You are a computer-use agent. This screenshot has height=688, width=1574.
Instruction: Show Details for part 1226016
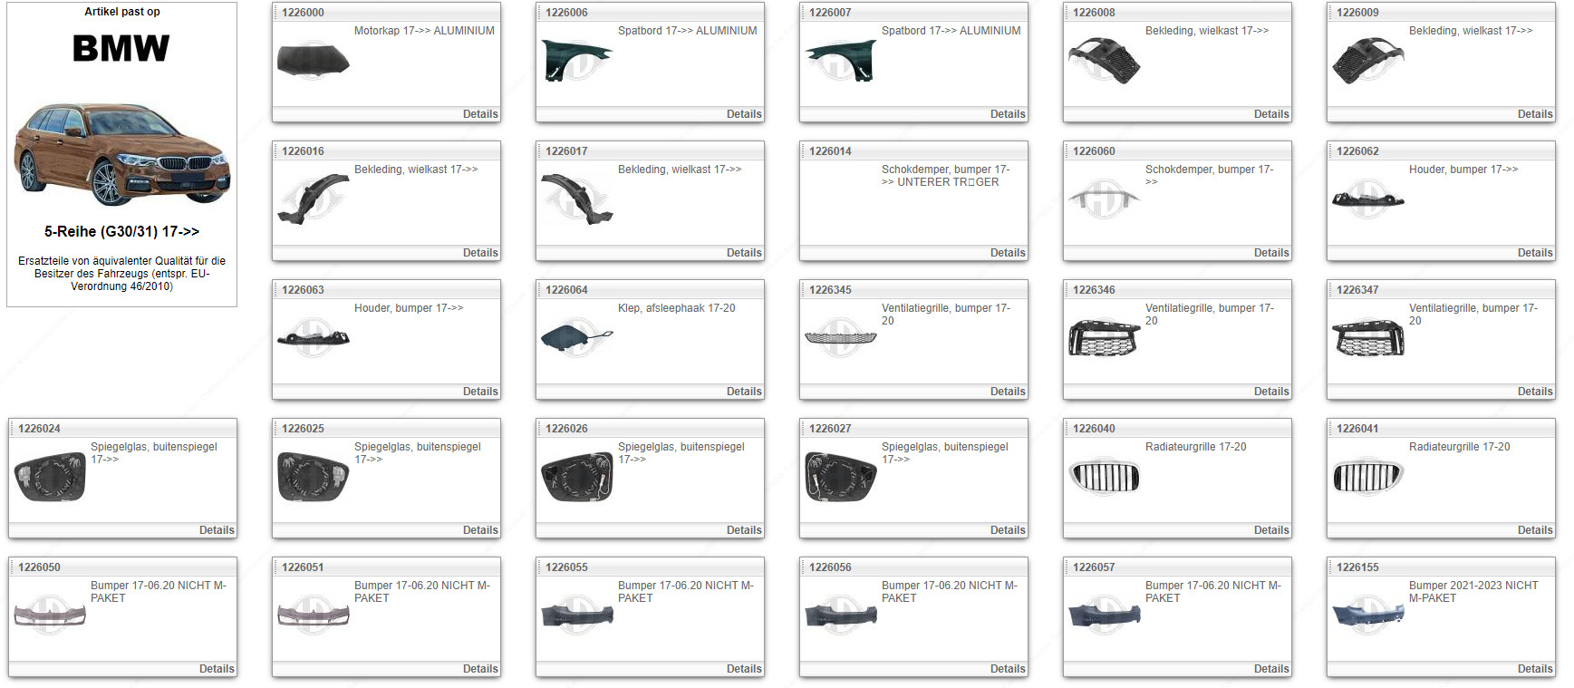click(x=480, y=253)
